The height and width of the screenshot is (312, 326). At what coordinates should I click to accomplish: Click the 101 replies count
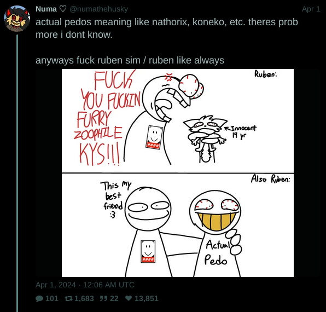click(x=52, y=299)
